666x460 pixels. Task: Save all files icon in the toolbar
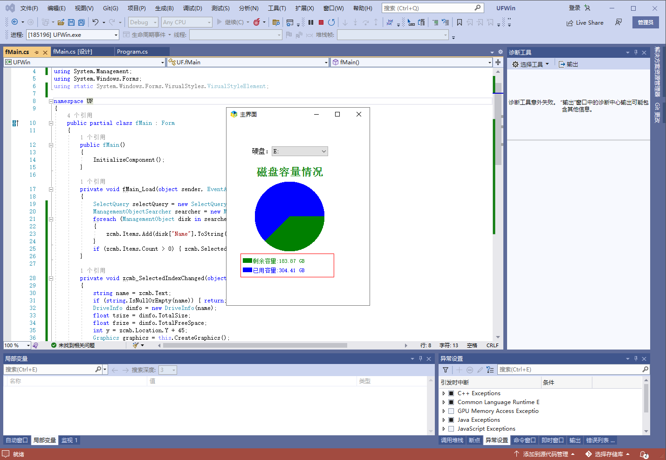tap(82, 22)
